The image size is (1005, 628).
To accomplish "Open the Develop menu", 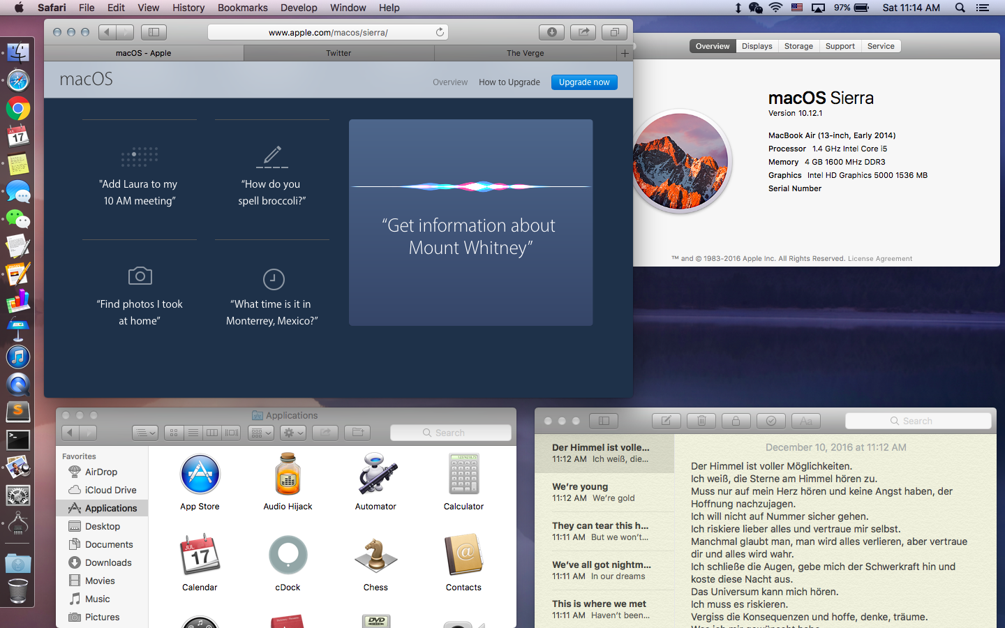I will tap(299, 8).
